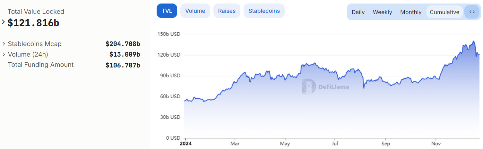Click the Nov label on the timeline
Viewport: 483px width, 149px height.
(x=436, y=144)
